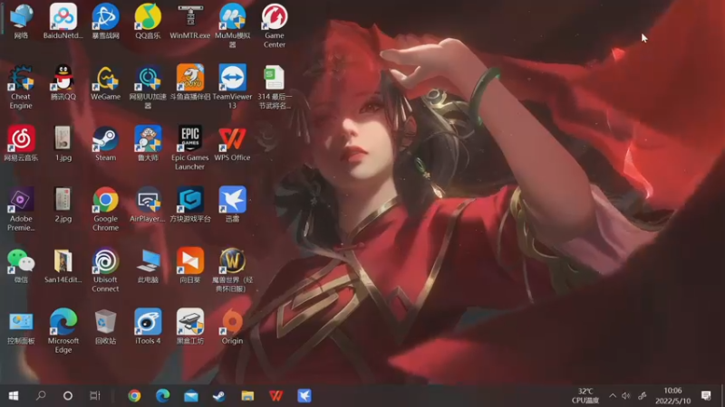
Task: Open the AirPlayer desktop shortcut
Action: coord(148,204)
